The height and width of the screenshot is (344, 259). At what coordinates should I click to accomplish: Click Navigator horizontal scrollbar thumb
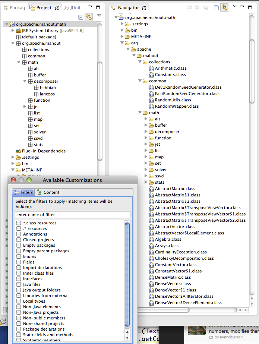pyautogui.click(x=163, y=310)
